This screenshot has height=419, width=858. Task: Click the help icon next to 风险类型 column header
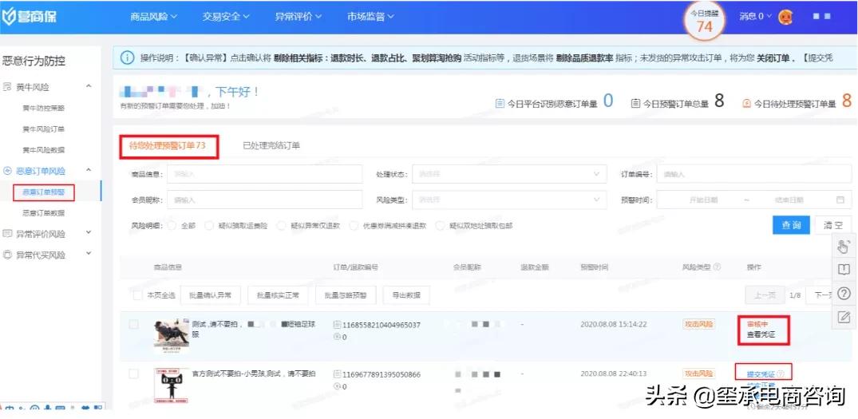(x=717, y=267)
